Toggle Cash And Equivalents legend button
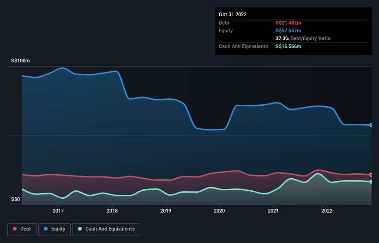This screenshot has height=243, width=379. (x=106, y=229)
